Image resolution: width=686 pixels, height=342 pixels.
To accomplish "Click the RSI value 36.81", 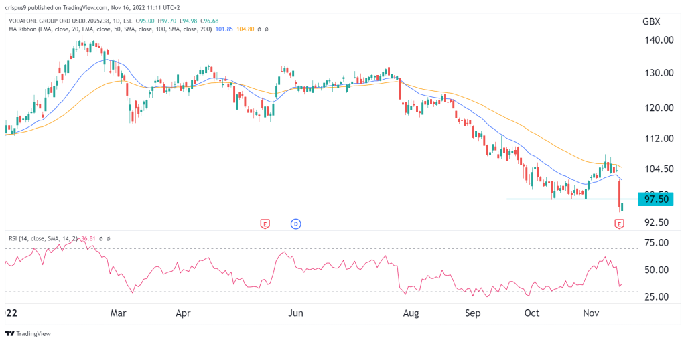I will tap(87, 239).
